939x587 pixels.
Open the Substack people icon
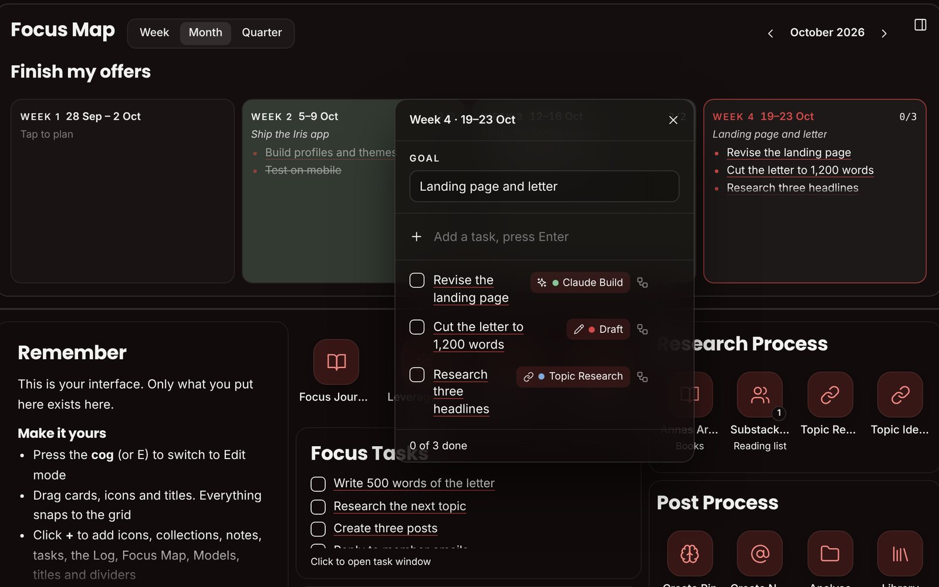click(x=760, y=394)
